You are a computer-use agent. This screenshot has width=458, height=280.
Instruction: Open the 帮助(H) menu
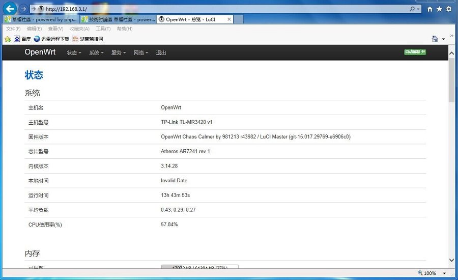point(125,29)
